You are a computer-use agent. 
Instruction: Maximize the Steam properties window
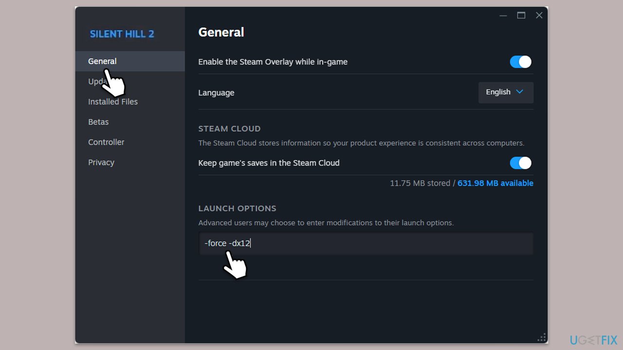click(x=521, y=16)
